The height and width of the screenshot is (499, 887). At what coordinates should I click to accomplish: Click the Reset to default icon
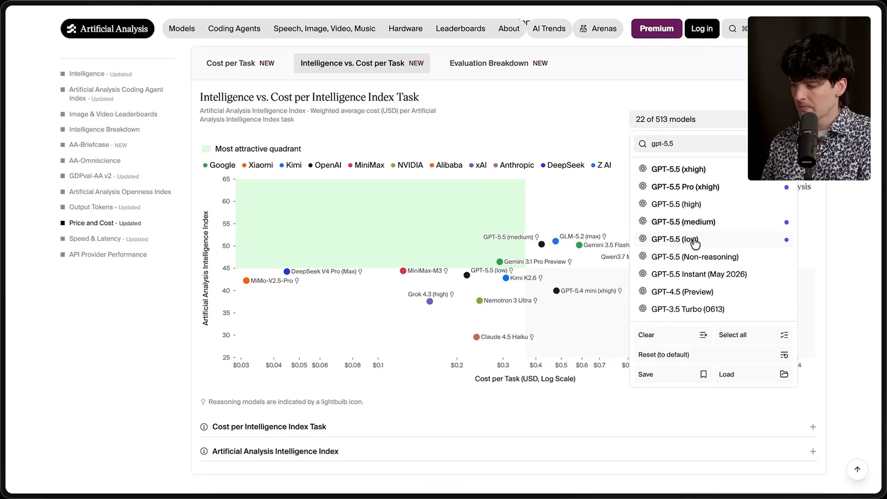[x=784, y=355]
